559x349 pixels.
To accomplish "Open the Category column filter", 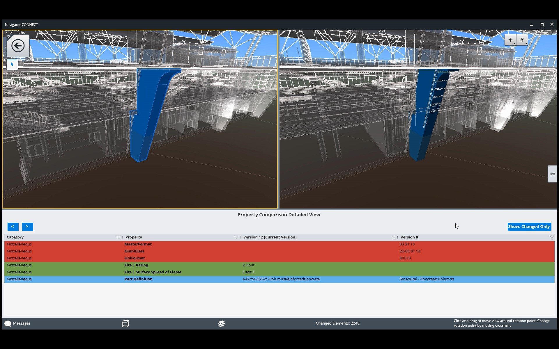I will tap(118, 237).
